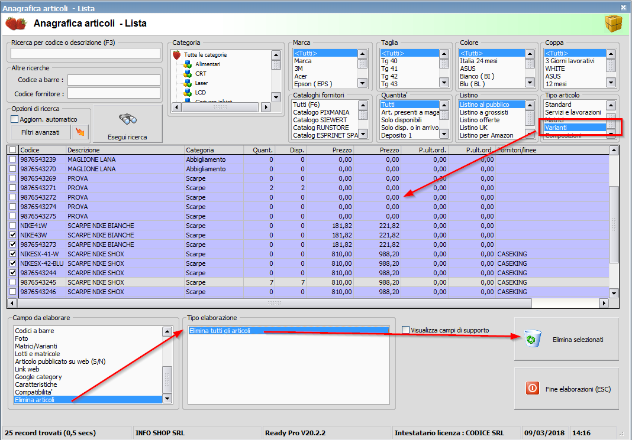Select Solo disponibili in the Quantita' list
This screenshot has height=440, width=632.
409,120
